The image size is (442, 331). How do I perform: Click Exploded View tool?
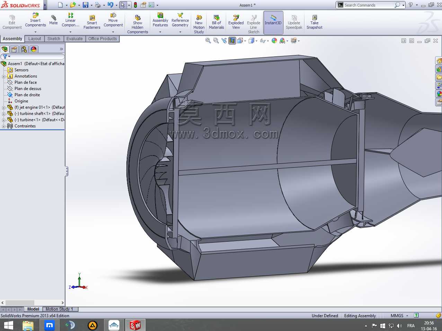tap(236, 22)
